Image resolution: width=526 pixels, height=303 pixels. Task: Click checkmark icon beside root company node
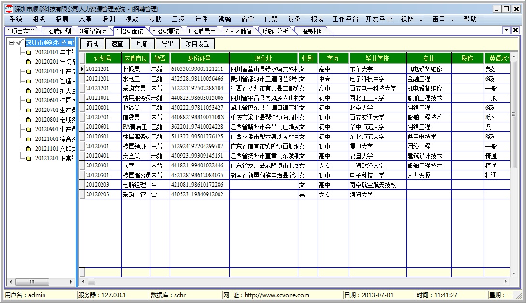(x=20, y=42)
